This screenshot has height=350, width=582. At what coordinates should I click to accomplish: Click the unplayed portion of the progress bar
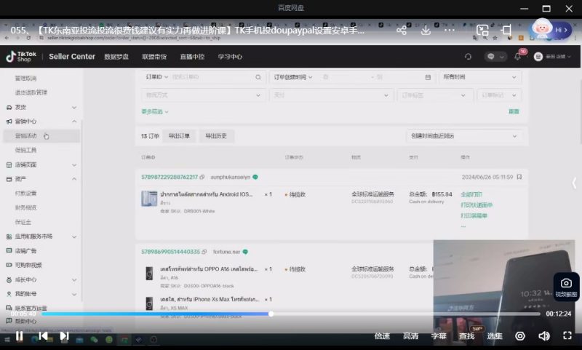407,314
